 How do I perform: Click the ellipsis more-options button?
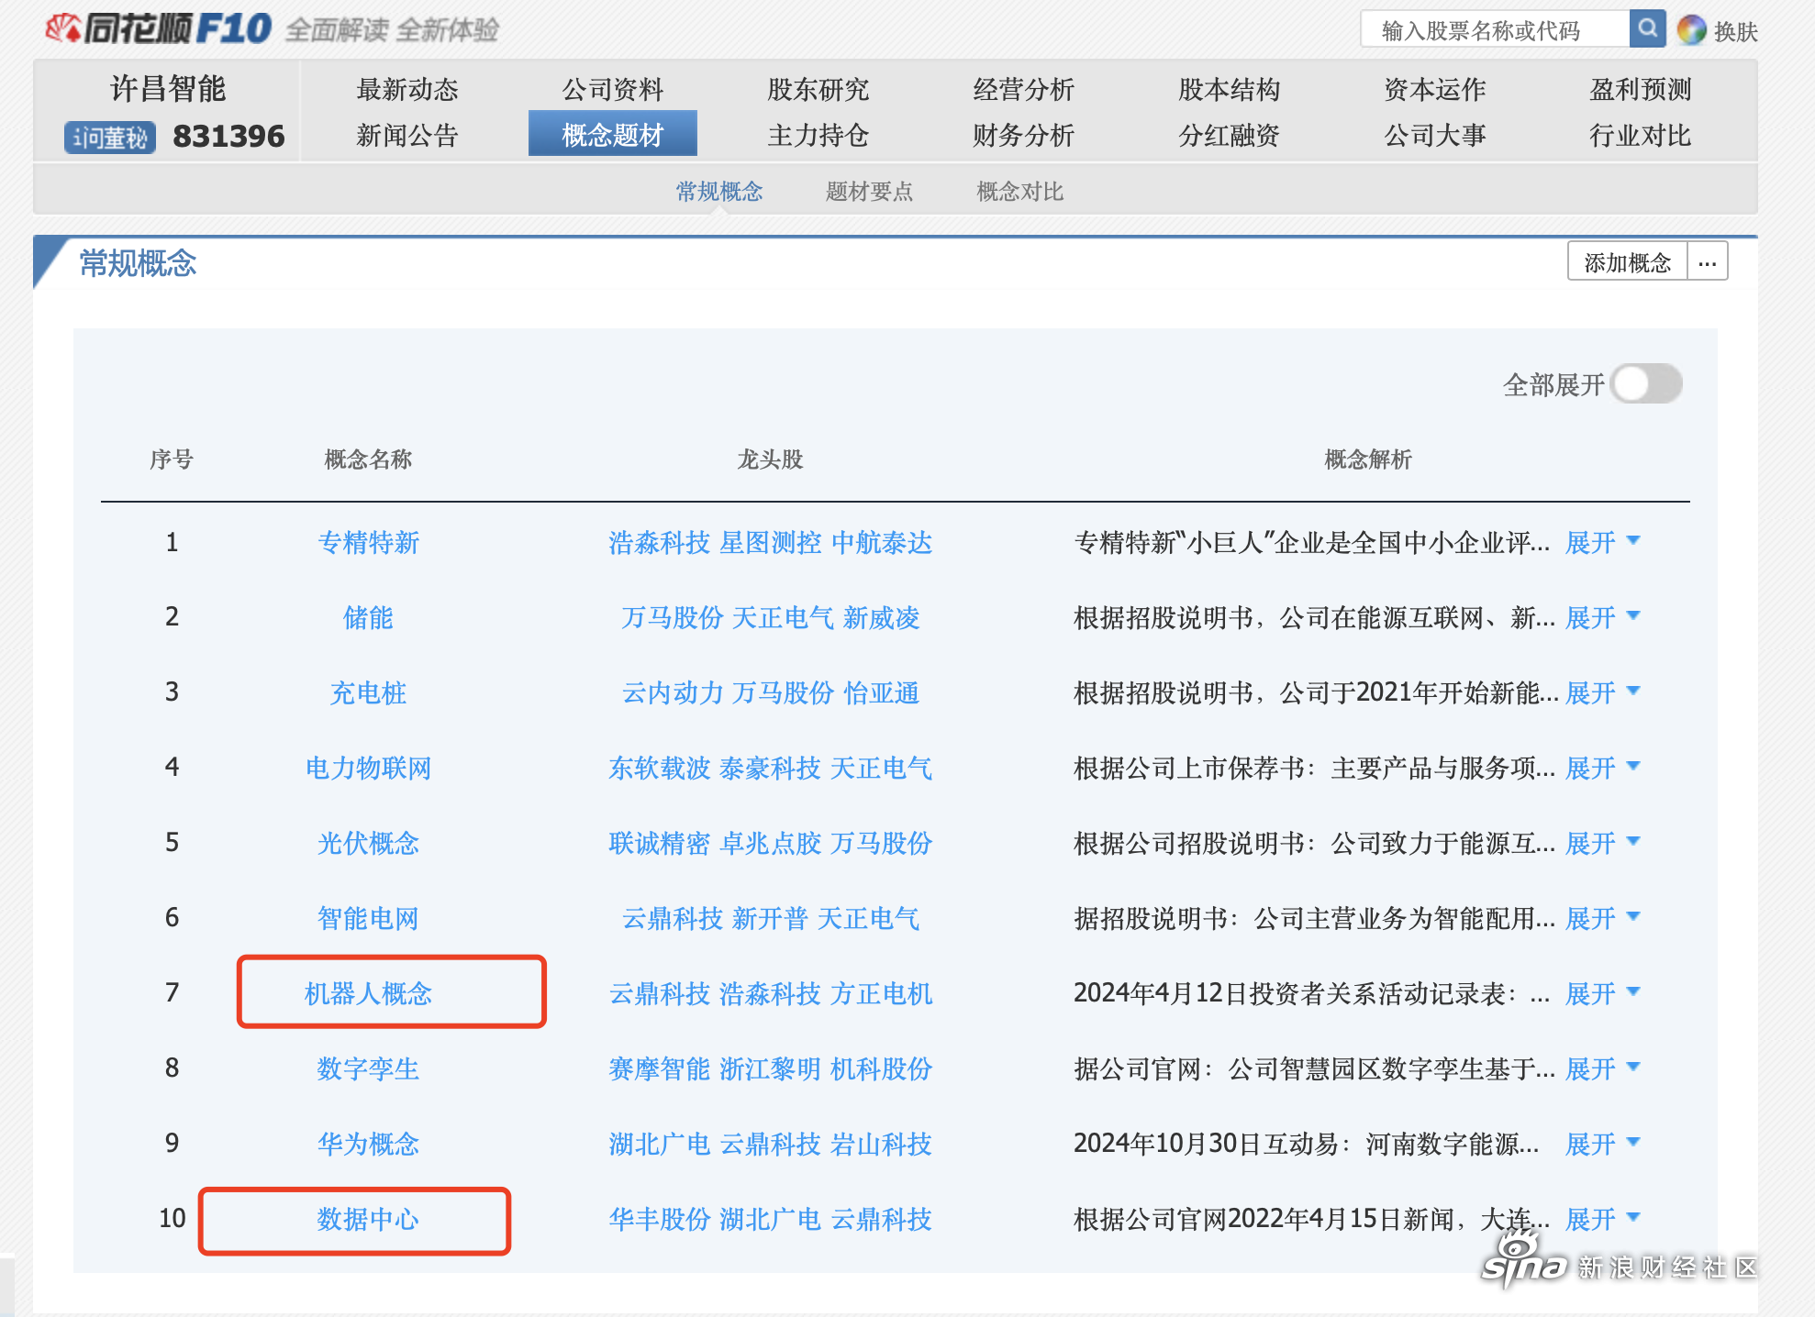pyautogui.click(x=1708, y=262)
